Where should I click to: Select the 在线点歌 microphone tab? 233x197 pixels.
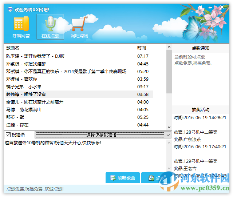50,27
